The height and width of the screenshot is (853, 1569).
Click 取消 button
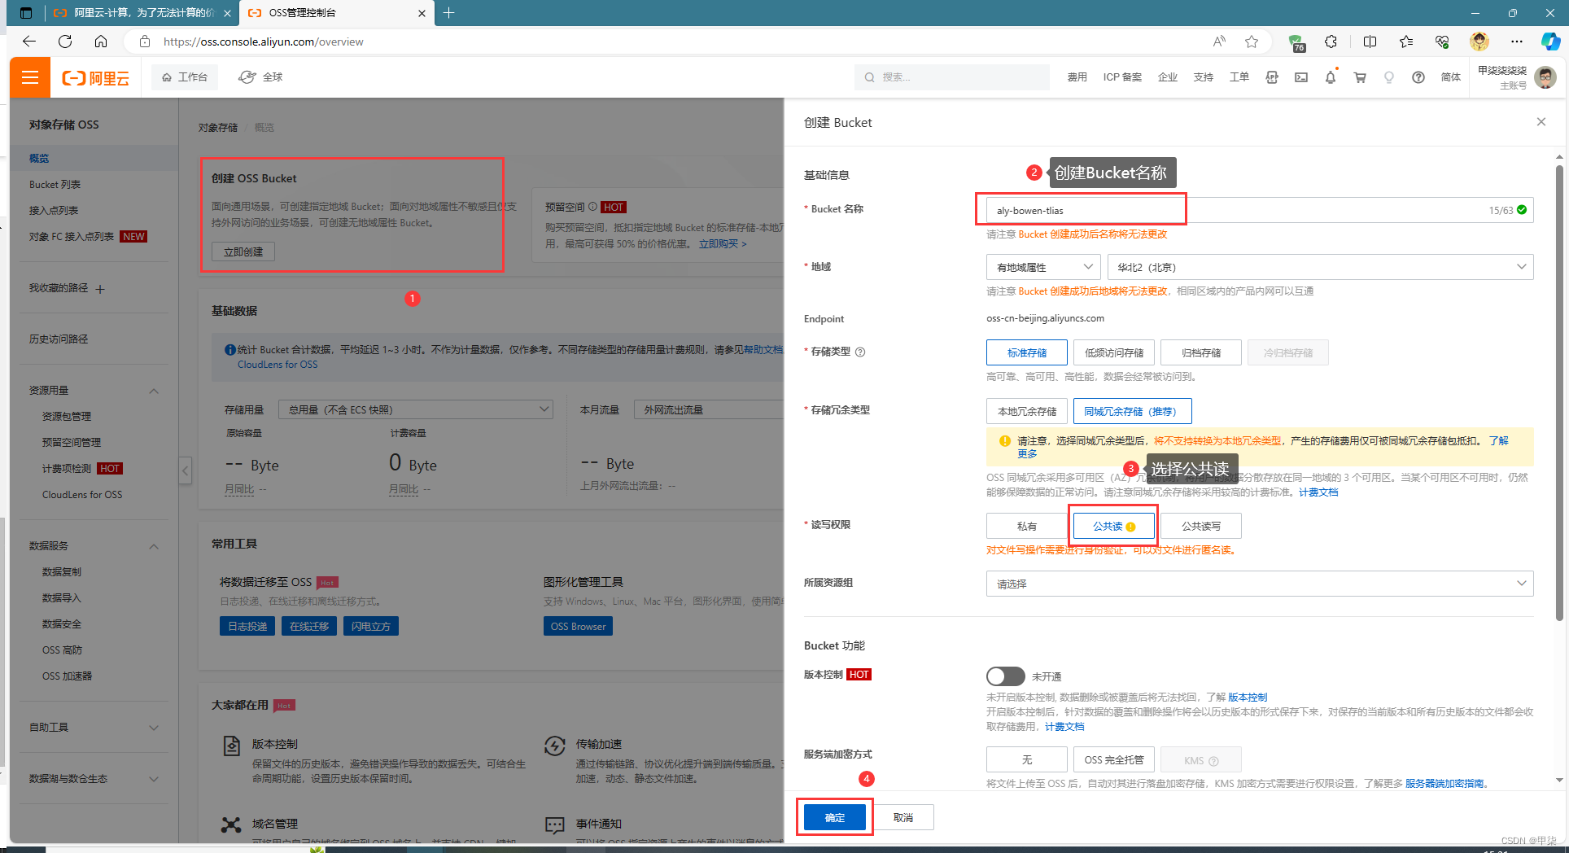click(903, 817)
